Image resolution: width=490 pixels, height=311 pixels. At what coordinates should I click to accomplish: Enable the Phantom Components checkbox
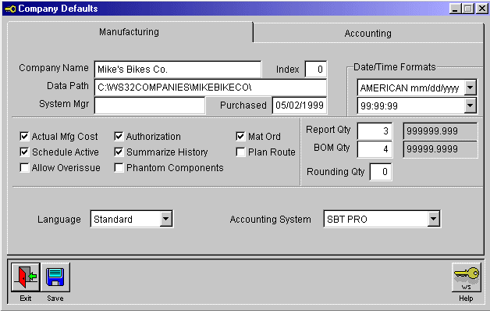pos(119,168)
